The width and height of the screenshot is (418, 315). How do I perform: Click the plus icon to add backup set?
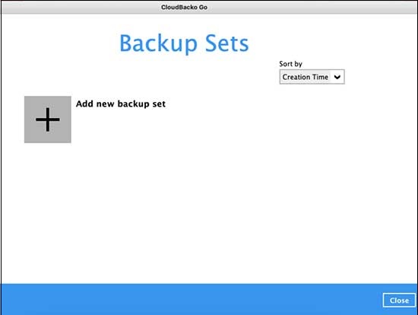[x=48, y=119]
